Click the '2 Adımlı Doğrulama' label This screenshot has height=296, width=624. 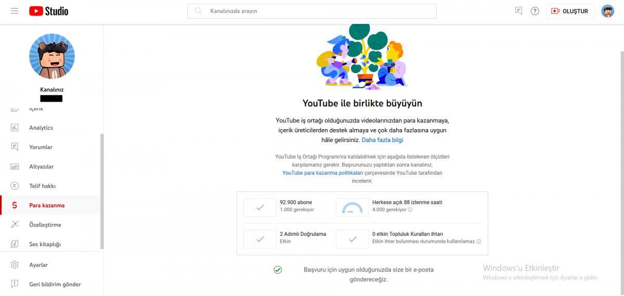(303, 234)
